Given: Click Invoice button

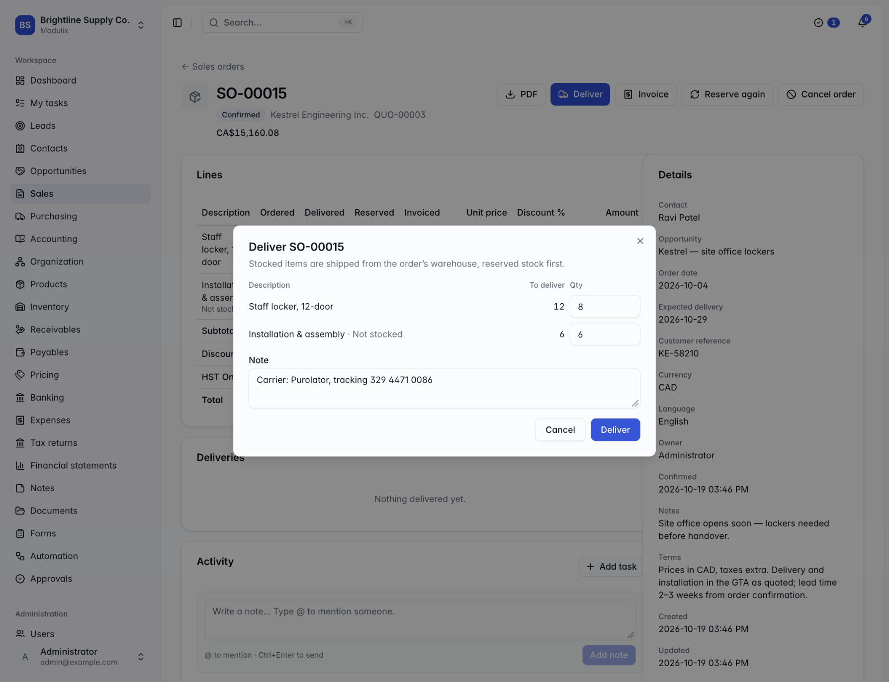Looking at the screenshot, I should pos(645,94).
